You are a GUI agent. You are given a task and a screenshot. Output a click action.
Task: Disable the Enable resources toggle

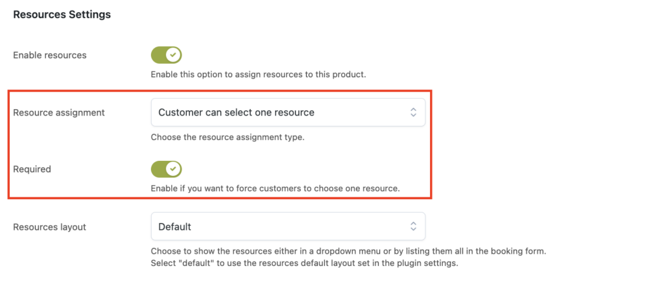tap(167, 55)
